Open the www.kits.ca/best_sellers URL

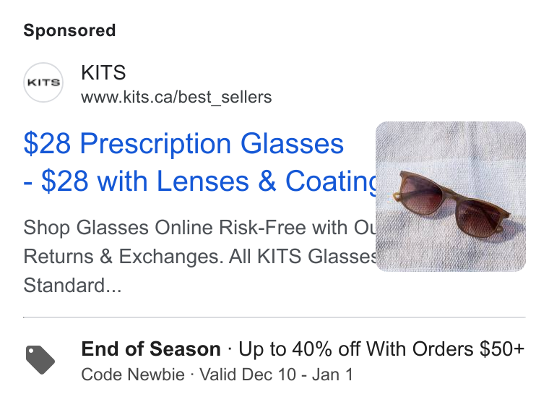[176, 97]
